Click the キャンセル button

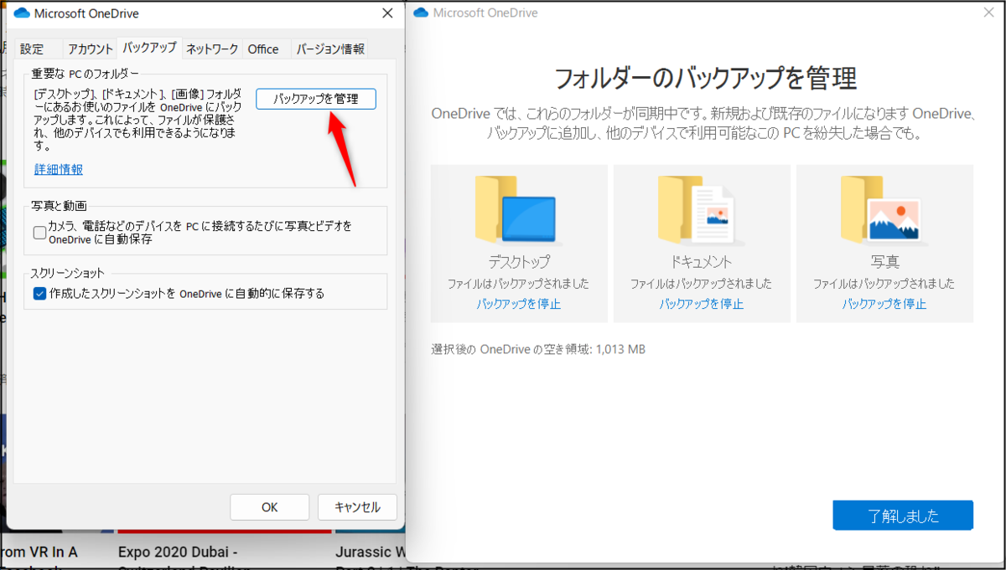pos(357,507)
